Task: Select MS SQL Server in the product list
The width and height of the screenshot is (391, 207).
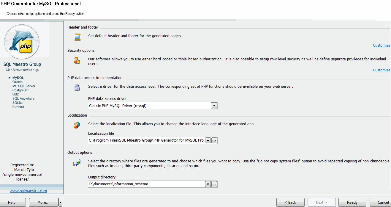Action: point(24,86)
